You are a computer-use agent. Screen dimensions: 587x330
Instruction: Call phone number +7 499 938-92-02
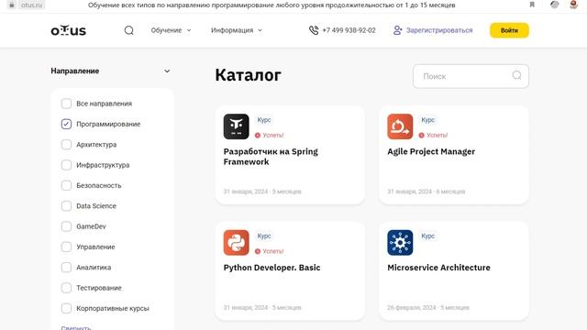[349, 30]
